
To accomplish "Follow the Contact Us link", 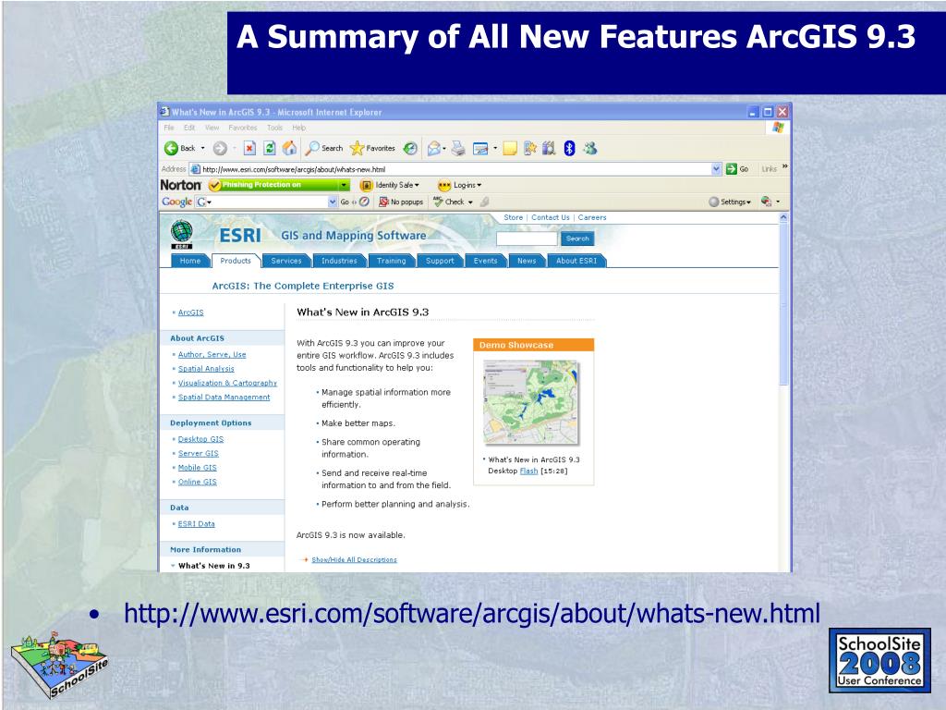I will click(x=551, y=217).
